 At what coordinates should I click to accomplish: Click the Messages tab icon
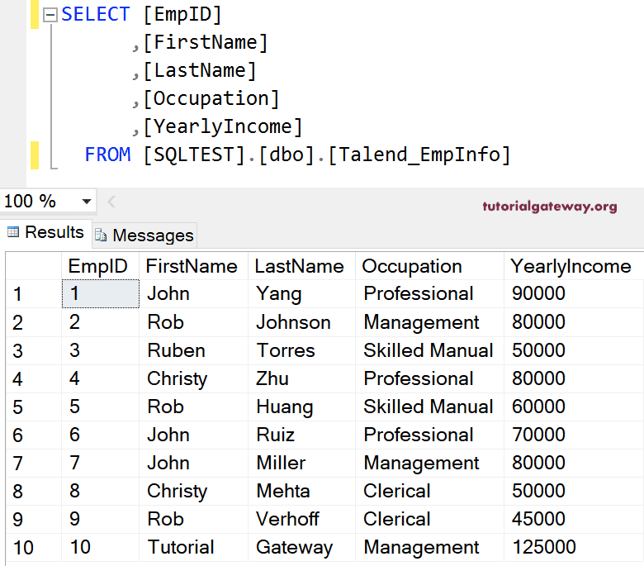point(101,235)
